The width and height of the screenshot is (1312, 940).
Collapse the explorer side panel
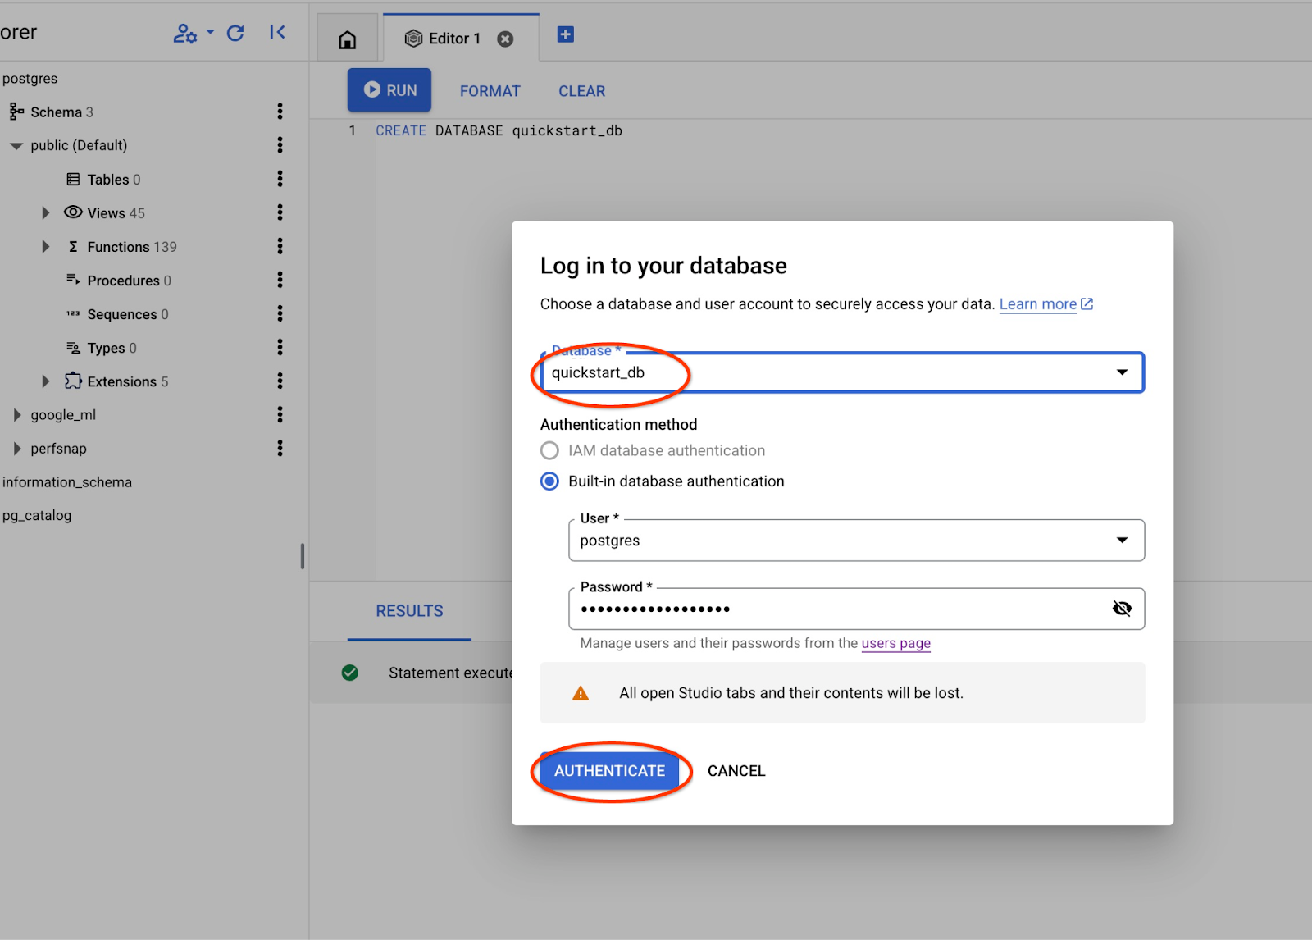click(278, 33)
